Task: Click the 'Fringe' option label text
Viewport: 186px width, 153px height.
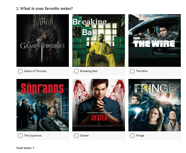Action: point(140,136)
